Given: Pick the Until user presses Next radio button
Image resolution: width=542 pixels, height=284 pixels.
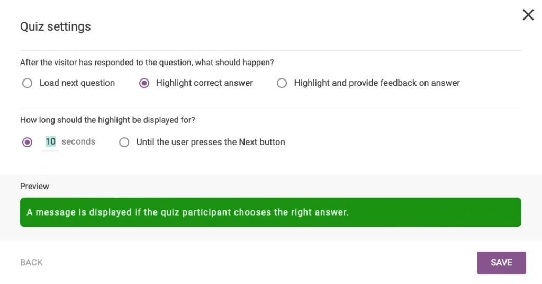Looking at the screenshot, I should click(124, 142).
